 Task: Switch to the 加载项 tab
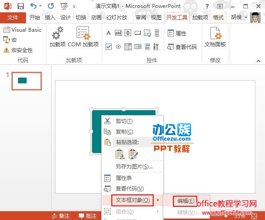pyautogui.click(x=200, y=18)
